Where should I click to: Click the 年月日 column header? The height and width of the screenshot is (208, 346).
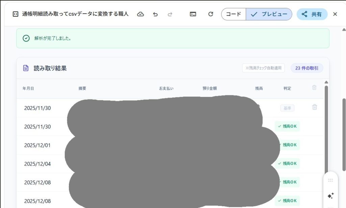(x=28, y=88)
